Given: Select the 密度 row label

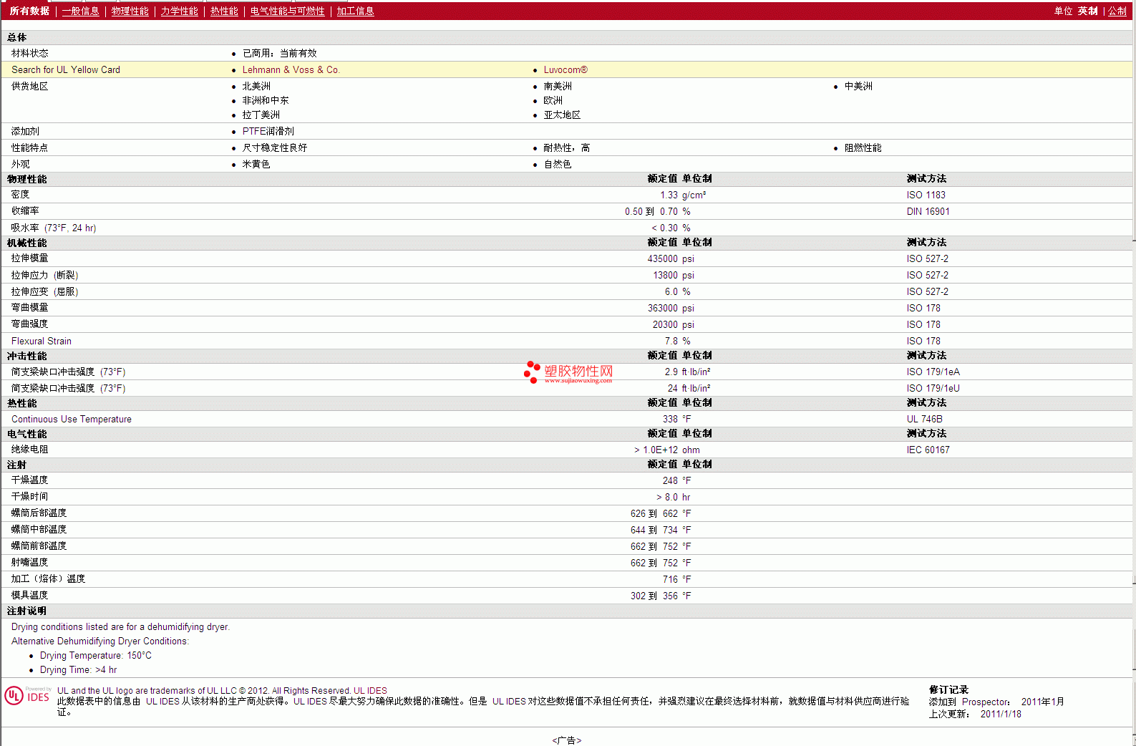Looking at the screenshot, I should [20, 195].
